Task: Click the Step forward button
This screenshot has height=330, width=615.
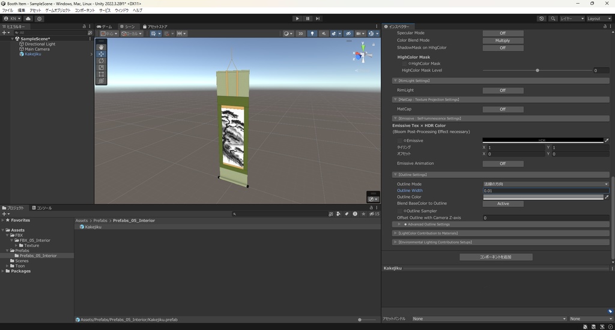Action: (318, 19)
